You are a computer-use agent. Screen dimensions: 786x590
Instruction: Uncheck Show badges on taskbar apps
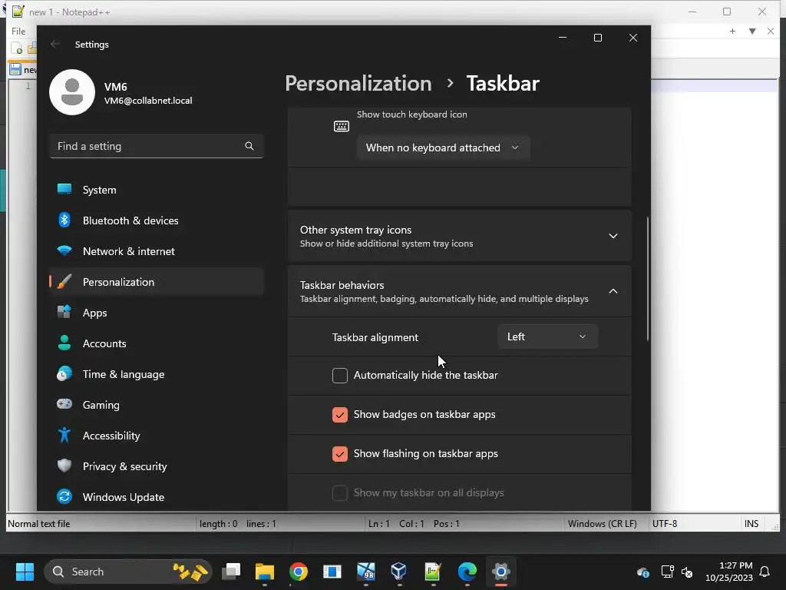340,414
